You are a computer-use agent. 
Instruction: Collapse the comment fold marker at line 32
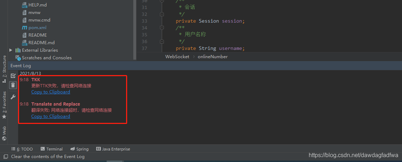[x=162, y=14]
